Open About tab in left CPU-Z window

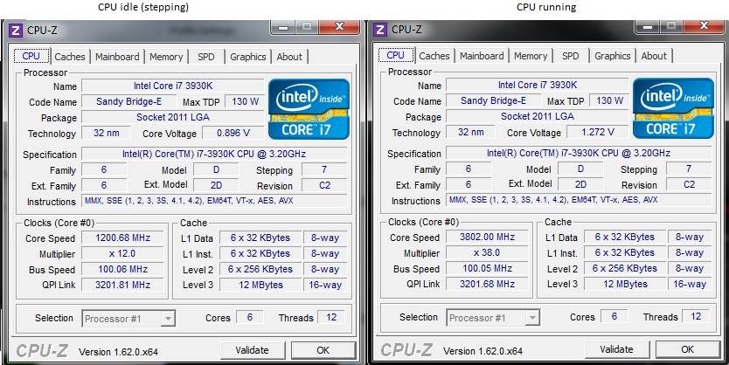click(x=289, y=57)
